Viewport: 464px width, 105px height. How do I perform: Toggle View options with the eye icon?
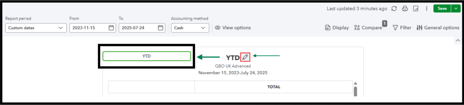pyautogui.click(x=233, y=28)
